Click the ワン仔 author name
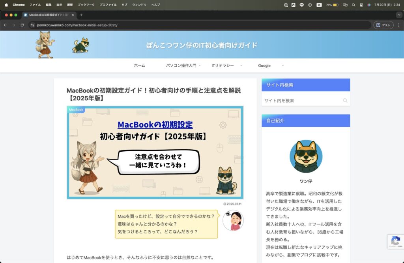The height and width of the screenshot is (263, 404). click(306, 181)
